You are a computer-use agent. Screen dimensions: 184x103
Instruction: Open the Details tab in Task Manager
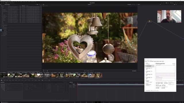(160, 61)
